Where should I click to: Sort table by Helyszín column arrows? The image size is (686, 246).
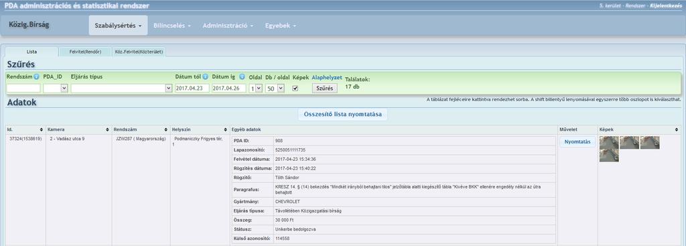pos(225,130)
